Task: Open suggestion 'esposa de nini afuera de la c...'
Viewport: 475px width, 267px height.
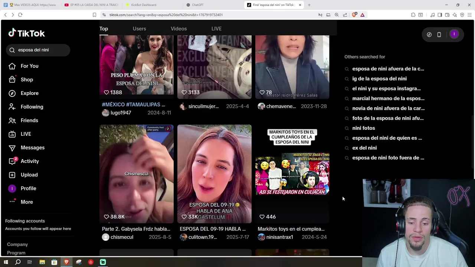Action: coord(388,69)
